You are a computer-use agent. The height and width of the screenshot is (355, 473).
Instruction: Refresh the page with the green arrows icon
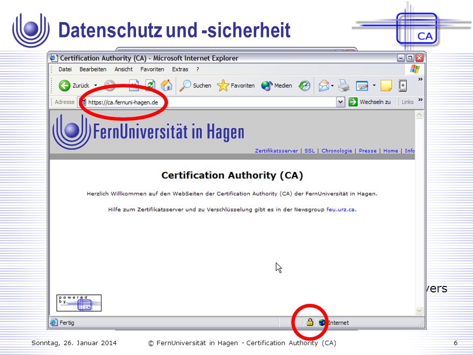150,85
